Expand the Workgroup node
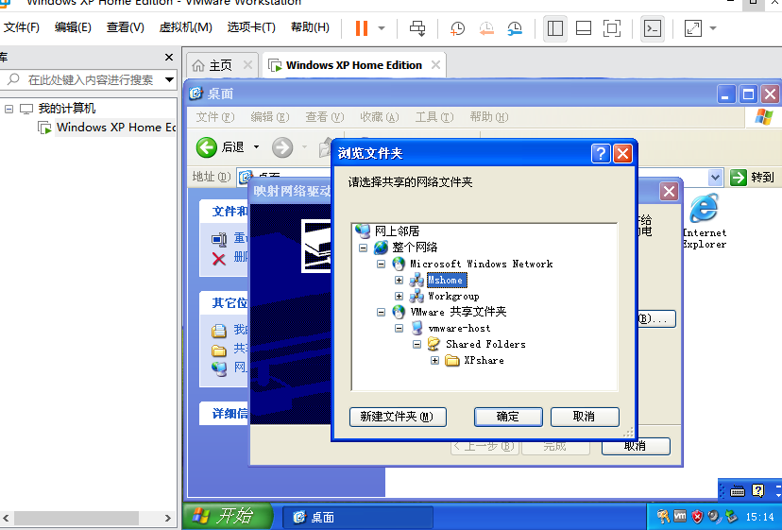This screenshot has height=530, width=782. click(399, 297)
